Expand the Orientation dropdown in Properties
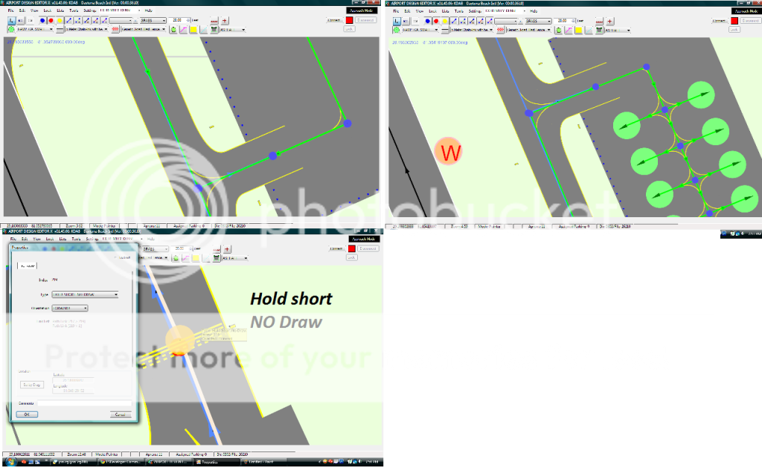The width and height of the screenshot is (762, 476). [x=86, y=309]
